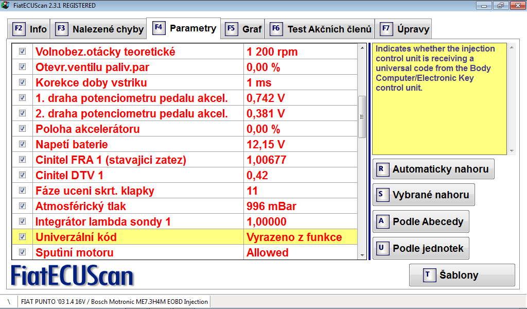Click the S icon on Vybrané nahoru
This screenshot has width=527, height=309.
pos(381,195)
